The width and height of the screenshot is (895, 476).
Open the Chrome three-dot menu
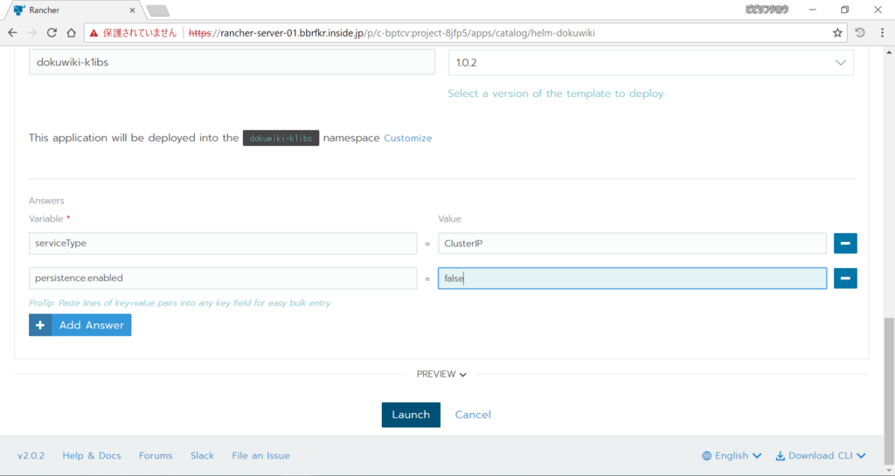pyautogui.click(x=882, y=33)
